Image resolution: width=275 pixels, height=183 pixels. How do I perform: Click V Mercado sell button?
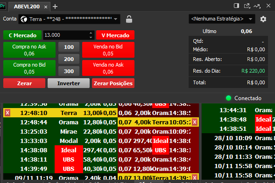115,35
